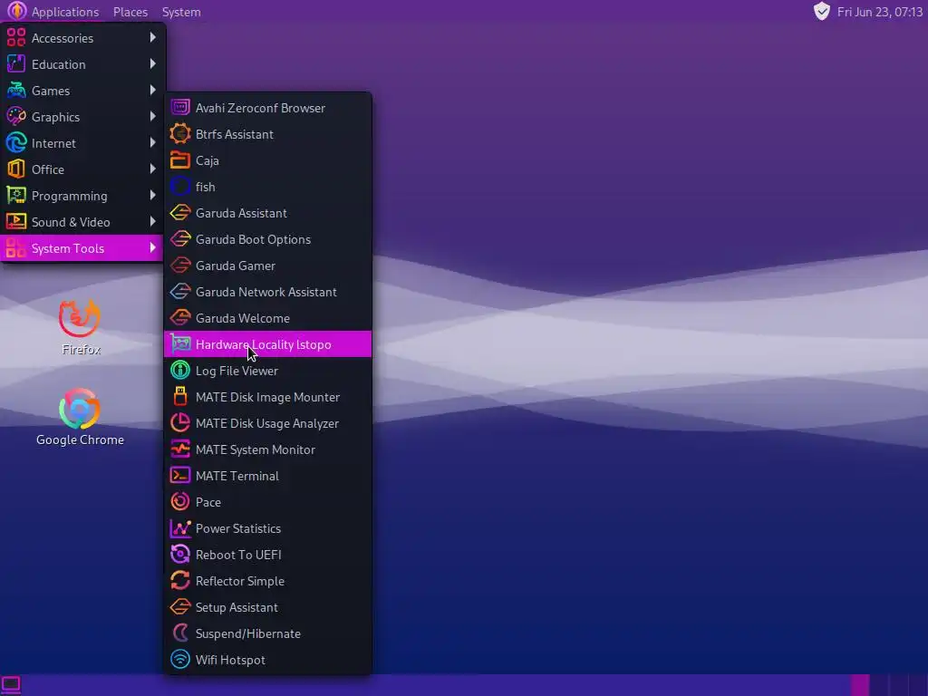Choose Log File Viewer entry text
Image resolution: width=928 pixels, height=696 pixels.
coord(237,371)
